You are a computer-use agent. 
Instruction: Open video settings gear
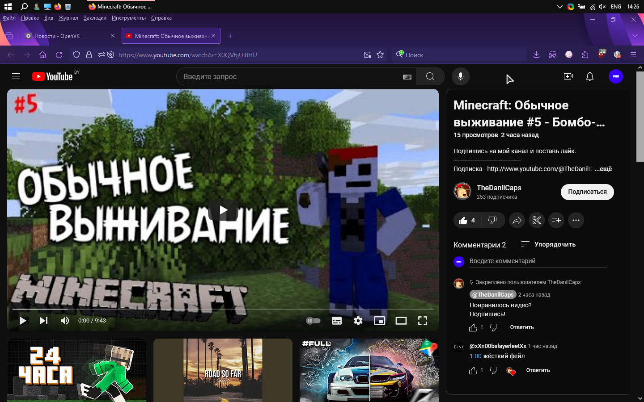pyautogui.click(x=358, y=321)
